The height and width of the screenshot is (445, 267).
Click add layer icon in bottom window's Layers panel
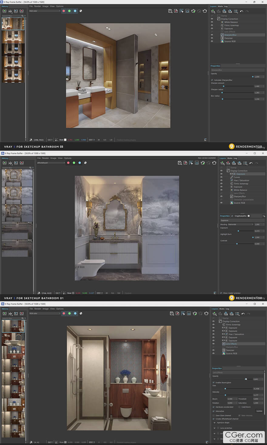point(214,314)
